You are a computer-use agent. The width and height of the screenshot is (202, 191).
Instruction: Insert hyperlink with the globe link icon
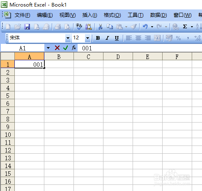175,27
